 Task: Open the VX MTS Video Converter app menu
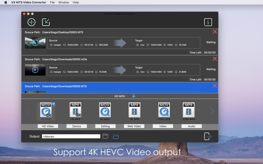point(29,2)
